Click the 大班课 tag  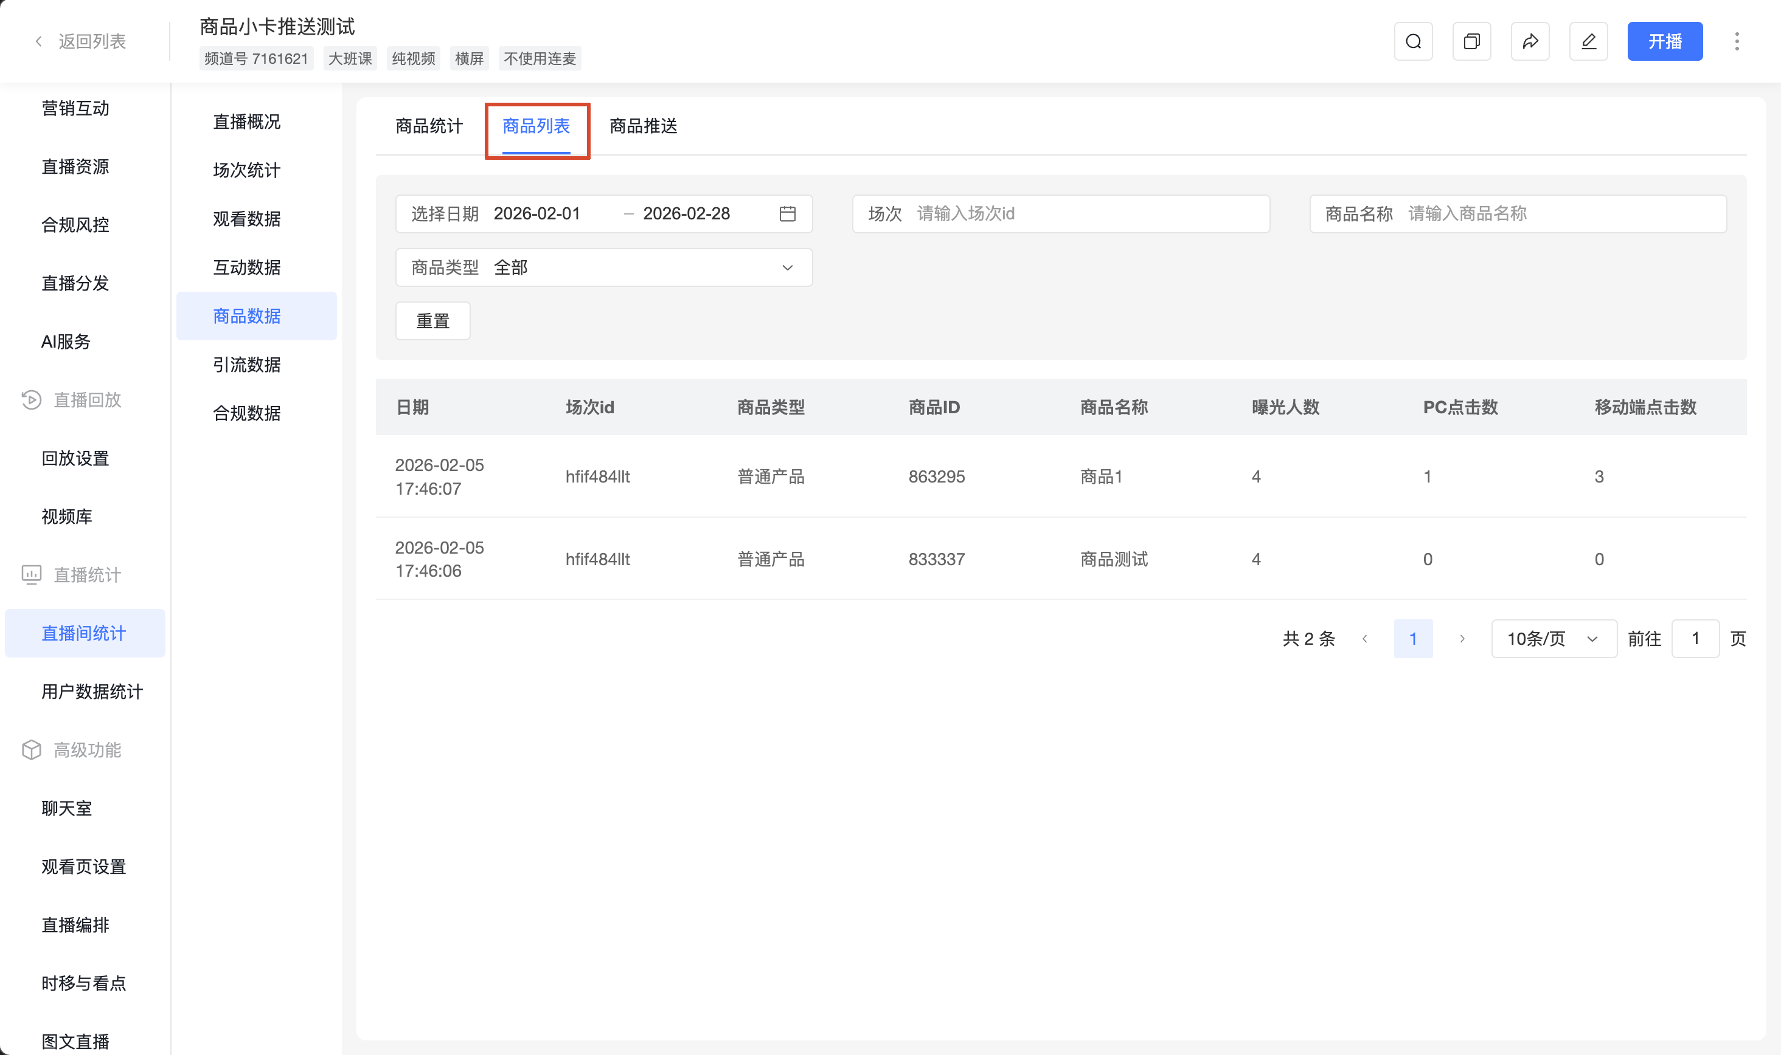(x=350, y=58)
